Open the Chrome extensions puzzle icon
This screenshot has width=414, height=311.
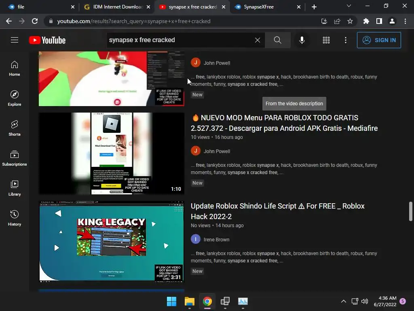click(x=366, y=21)
